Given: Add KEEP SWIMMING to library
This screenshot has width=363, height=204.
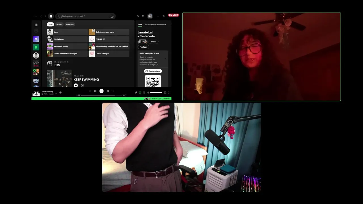Looking at the screenshot, I should 83,85.
